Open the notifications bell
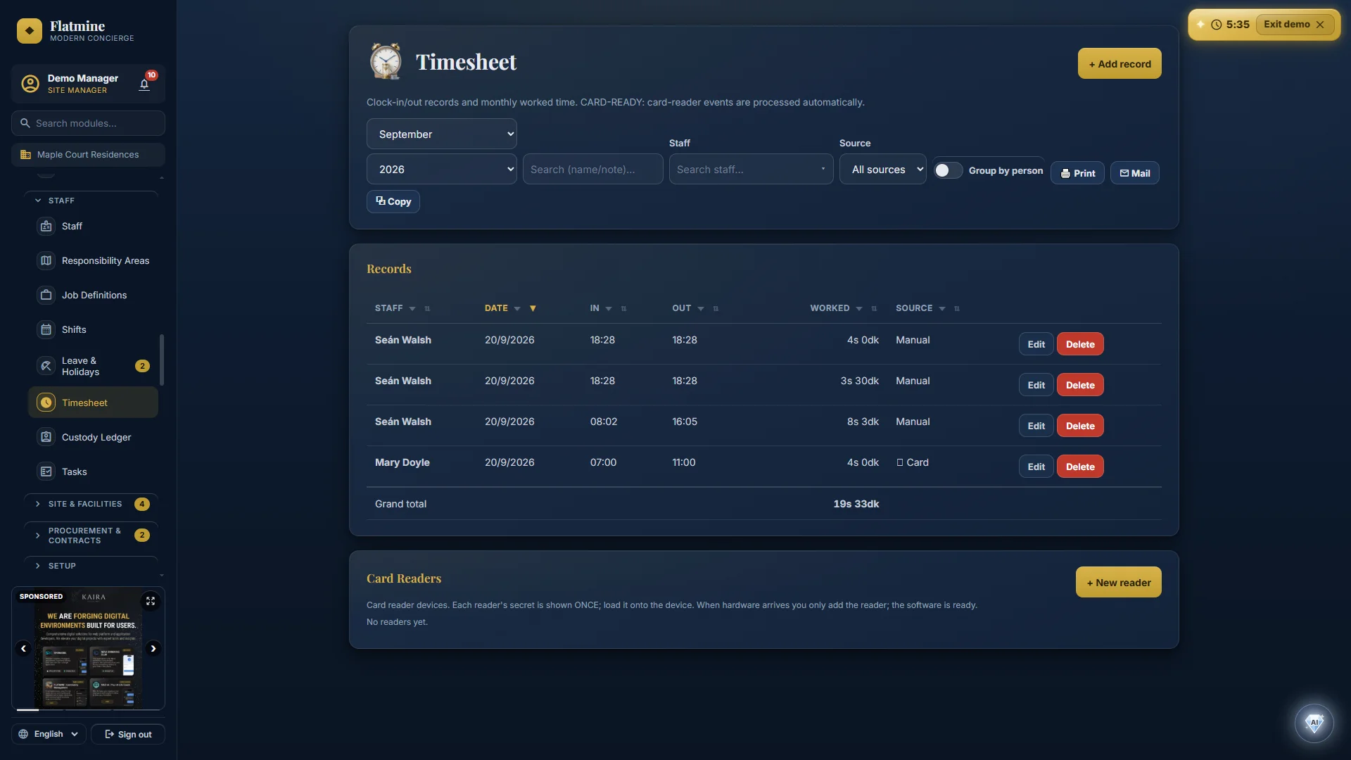The image size is (1351, 760). [x=144, y=84]
